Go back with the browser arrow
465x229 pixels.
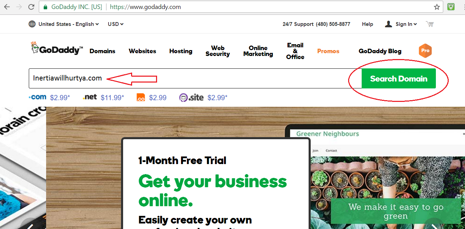(x=7, y=7)
